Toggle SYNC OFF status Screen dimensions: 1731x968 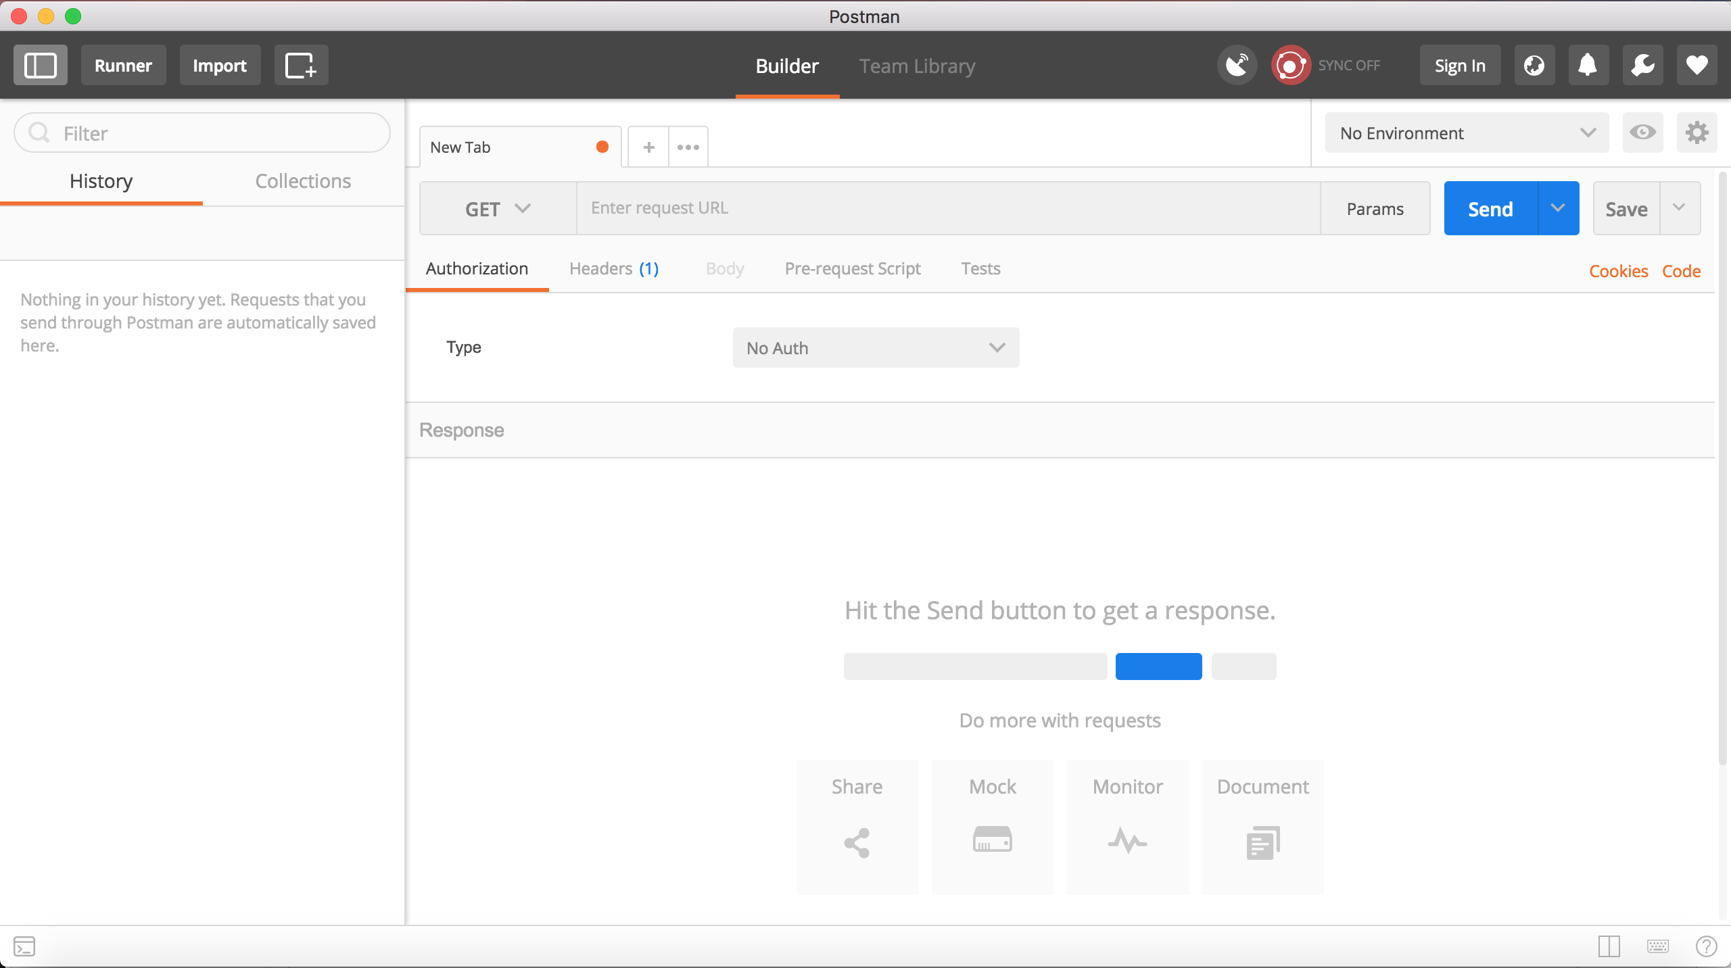(x=1349, y=66)
